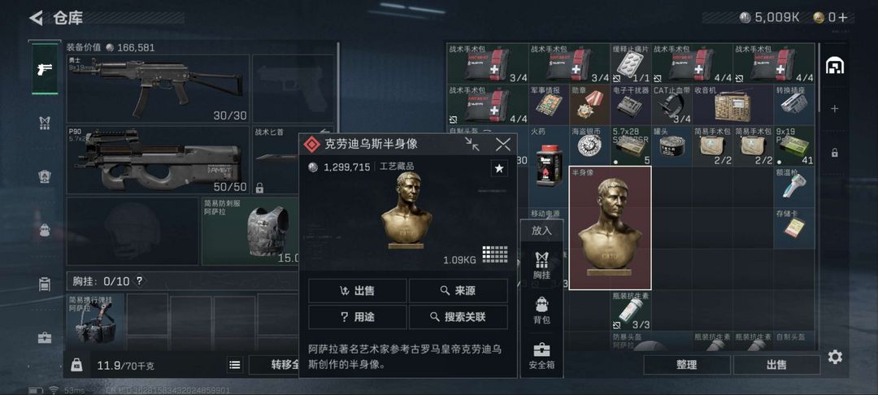Click 搜索关联 search related button

[458, 317]
